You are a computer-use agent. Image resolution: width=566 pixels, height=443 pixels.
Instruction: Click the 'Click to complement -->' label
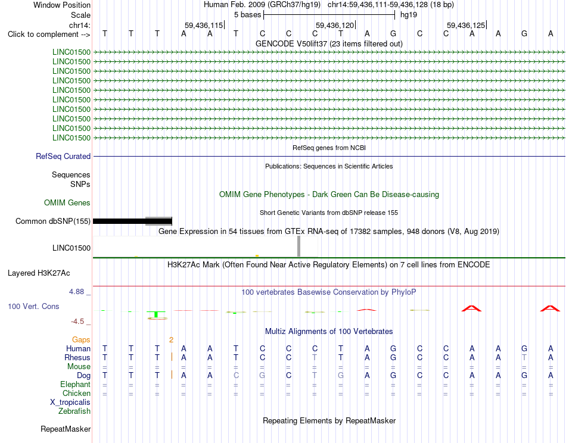pyautogui.click(x=49, y=35)
